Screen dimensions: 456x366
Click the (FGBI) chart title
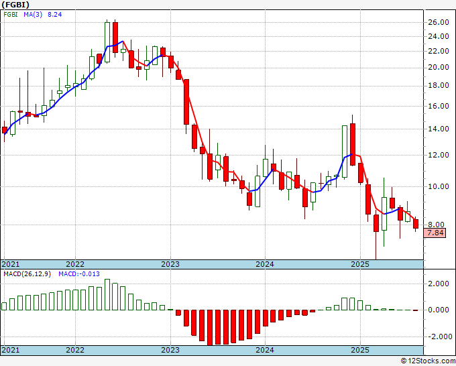tap(15, 5)
